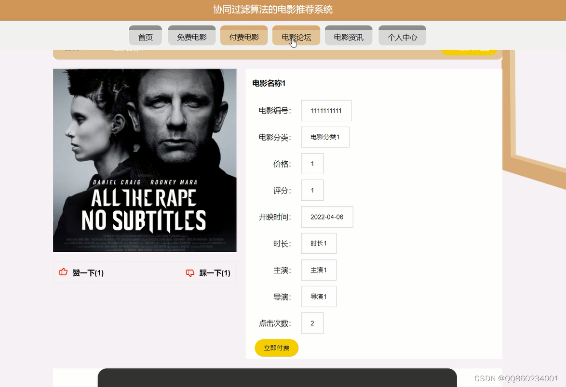Click the 点击次数 value 2
The width and height of the screenshot is (566, 387).
(312, 323)
